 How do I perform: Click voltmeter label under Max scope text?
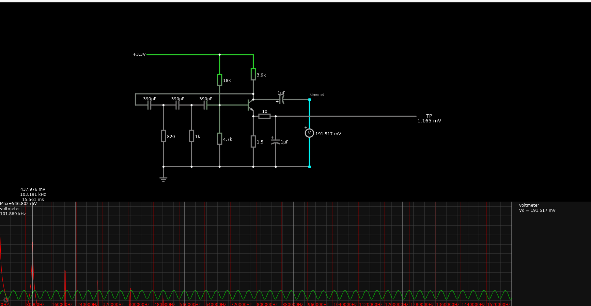[10, 209]
